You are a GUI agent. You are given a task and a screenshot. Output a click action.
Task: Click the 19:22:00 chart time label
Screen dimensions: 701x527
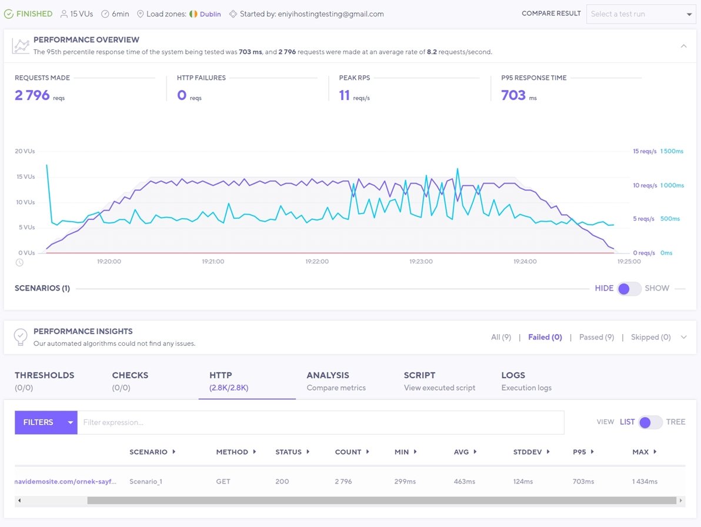[317, 262]
